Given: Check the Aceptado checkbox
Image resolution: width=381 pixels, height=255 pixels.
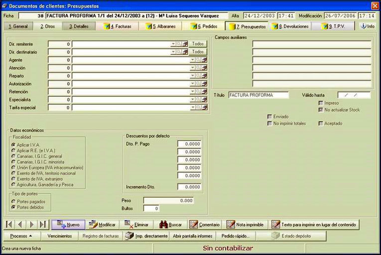Looking at the screenshot, I should point(321,123).
